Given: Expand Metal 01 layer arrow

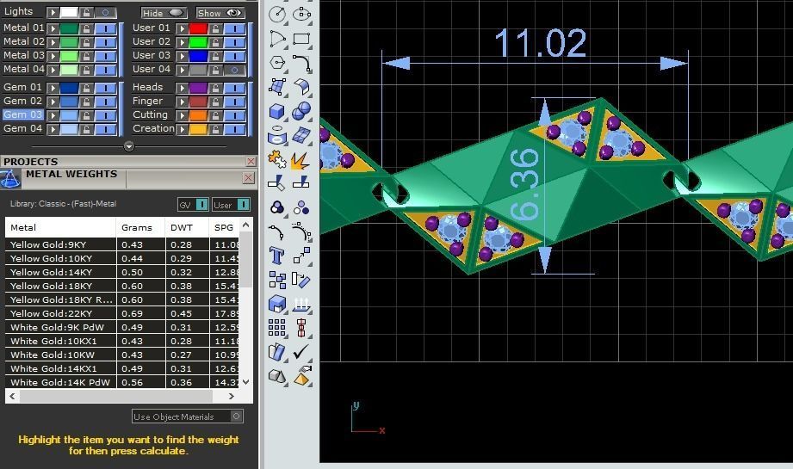Looking at the screenshot, I should point(53,28).
